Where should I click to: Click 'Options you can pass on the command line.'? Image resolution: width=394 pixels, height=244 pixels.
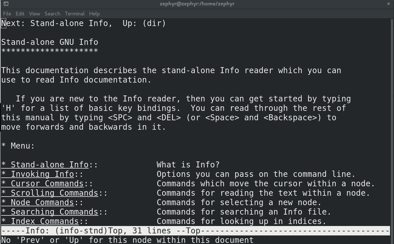(256, 174)
